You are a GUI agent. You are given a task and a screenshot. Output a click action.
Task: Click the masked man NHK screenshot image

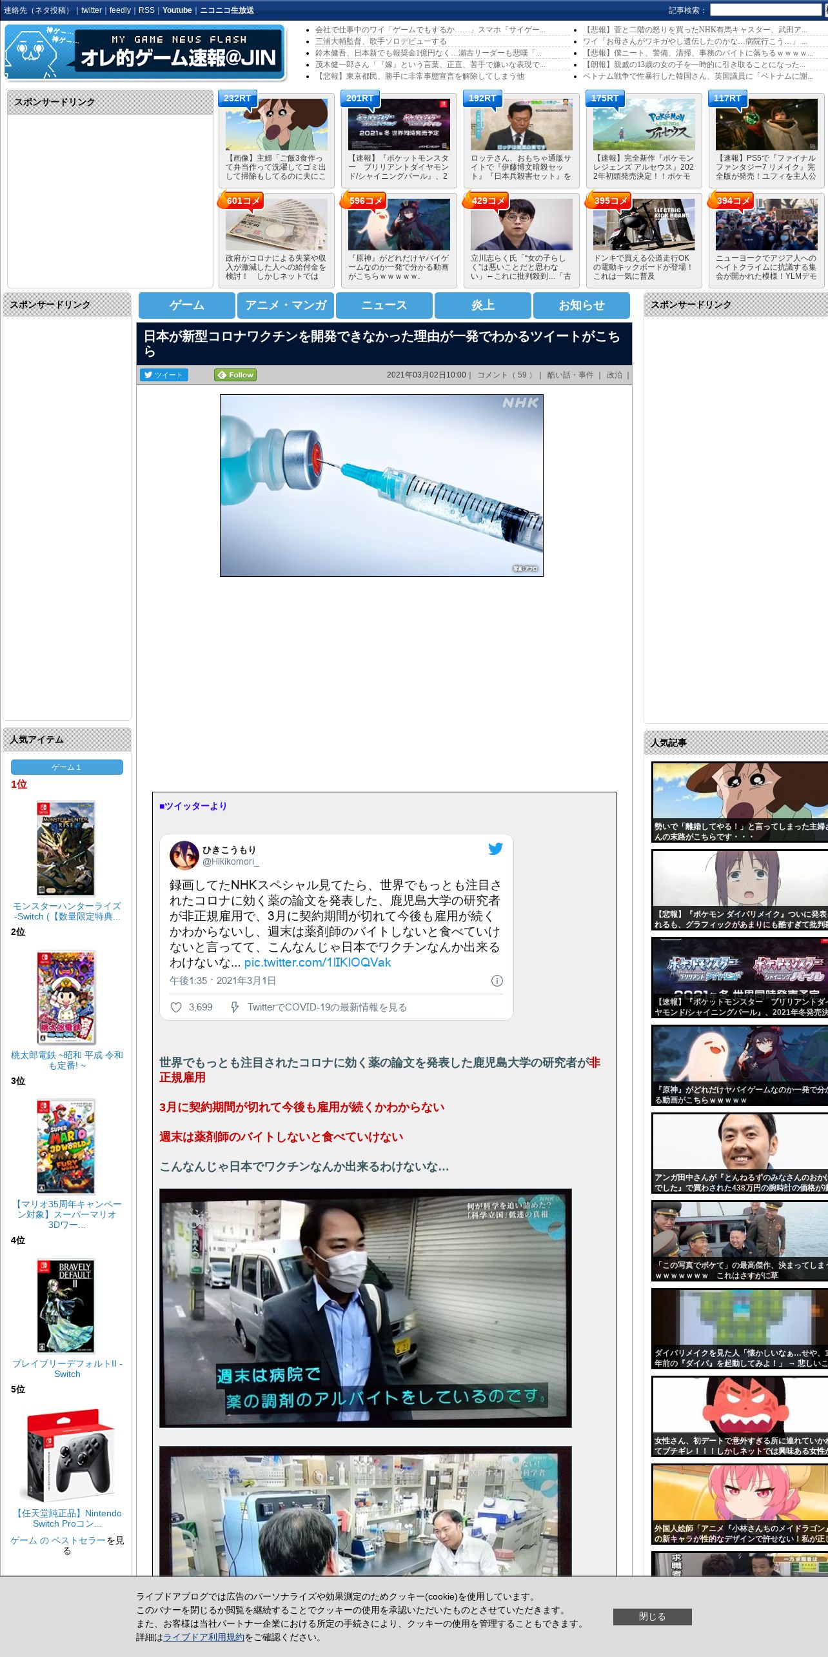[x=366, y=1308]
